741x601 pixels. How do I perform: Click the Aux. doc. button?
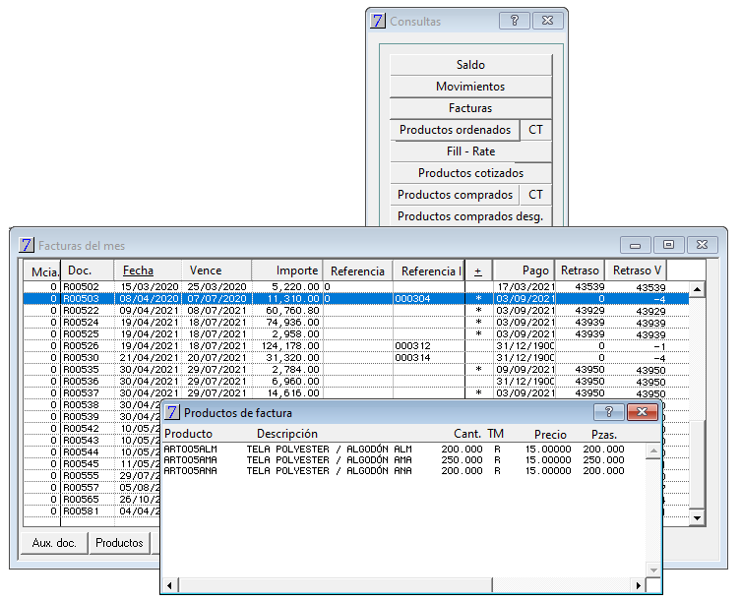(x=54, y=543)
